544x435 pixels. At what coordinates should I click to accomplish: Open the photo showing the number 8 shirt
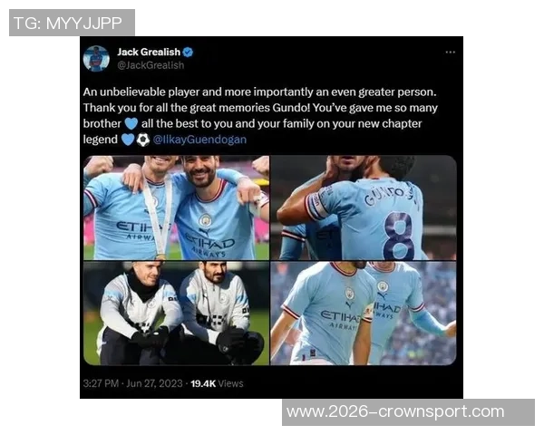pyautogui.click(x=364, y=208)
